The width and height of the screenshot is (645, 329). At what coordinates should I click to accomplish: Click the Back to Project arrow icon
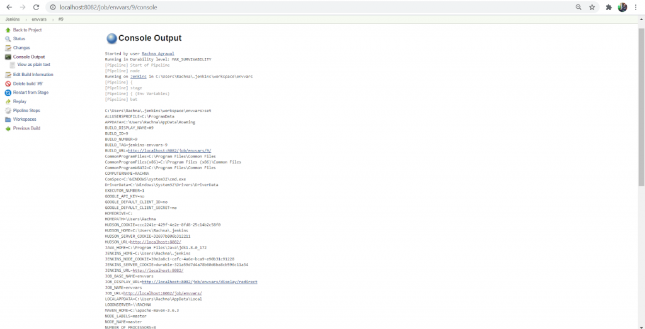[x=8, y=30]
